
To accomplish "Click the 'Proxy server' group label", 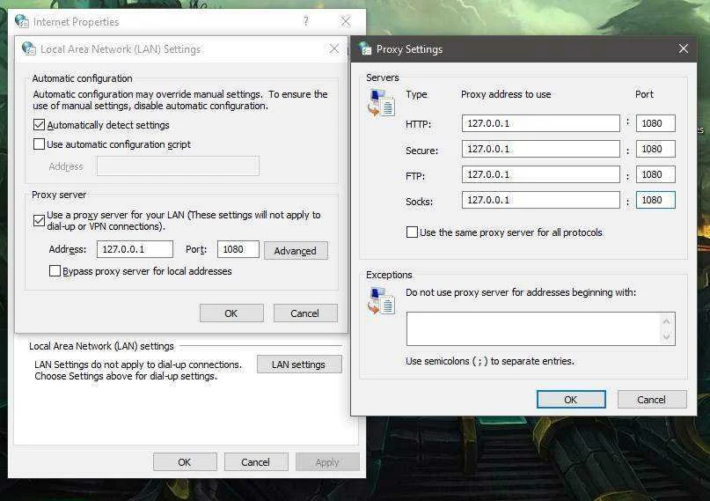I will pos(59,195).
